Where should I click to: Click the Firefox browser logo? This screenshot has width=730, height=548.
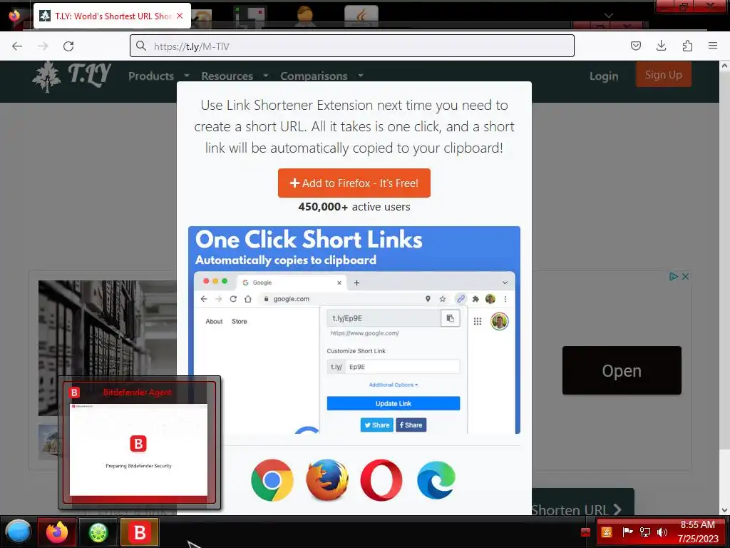coord(327,480)
